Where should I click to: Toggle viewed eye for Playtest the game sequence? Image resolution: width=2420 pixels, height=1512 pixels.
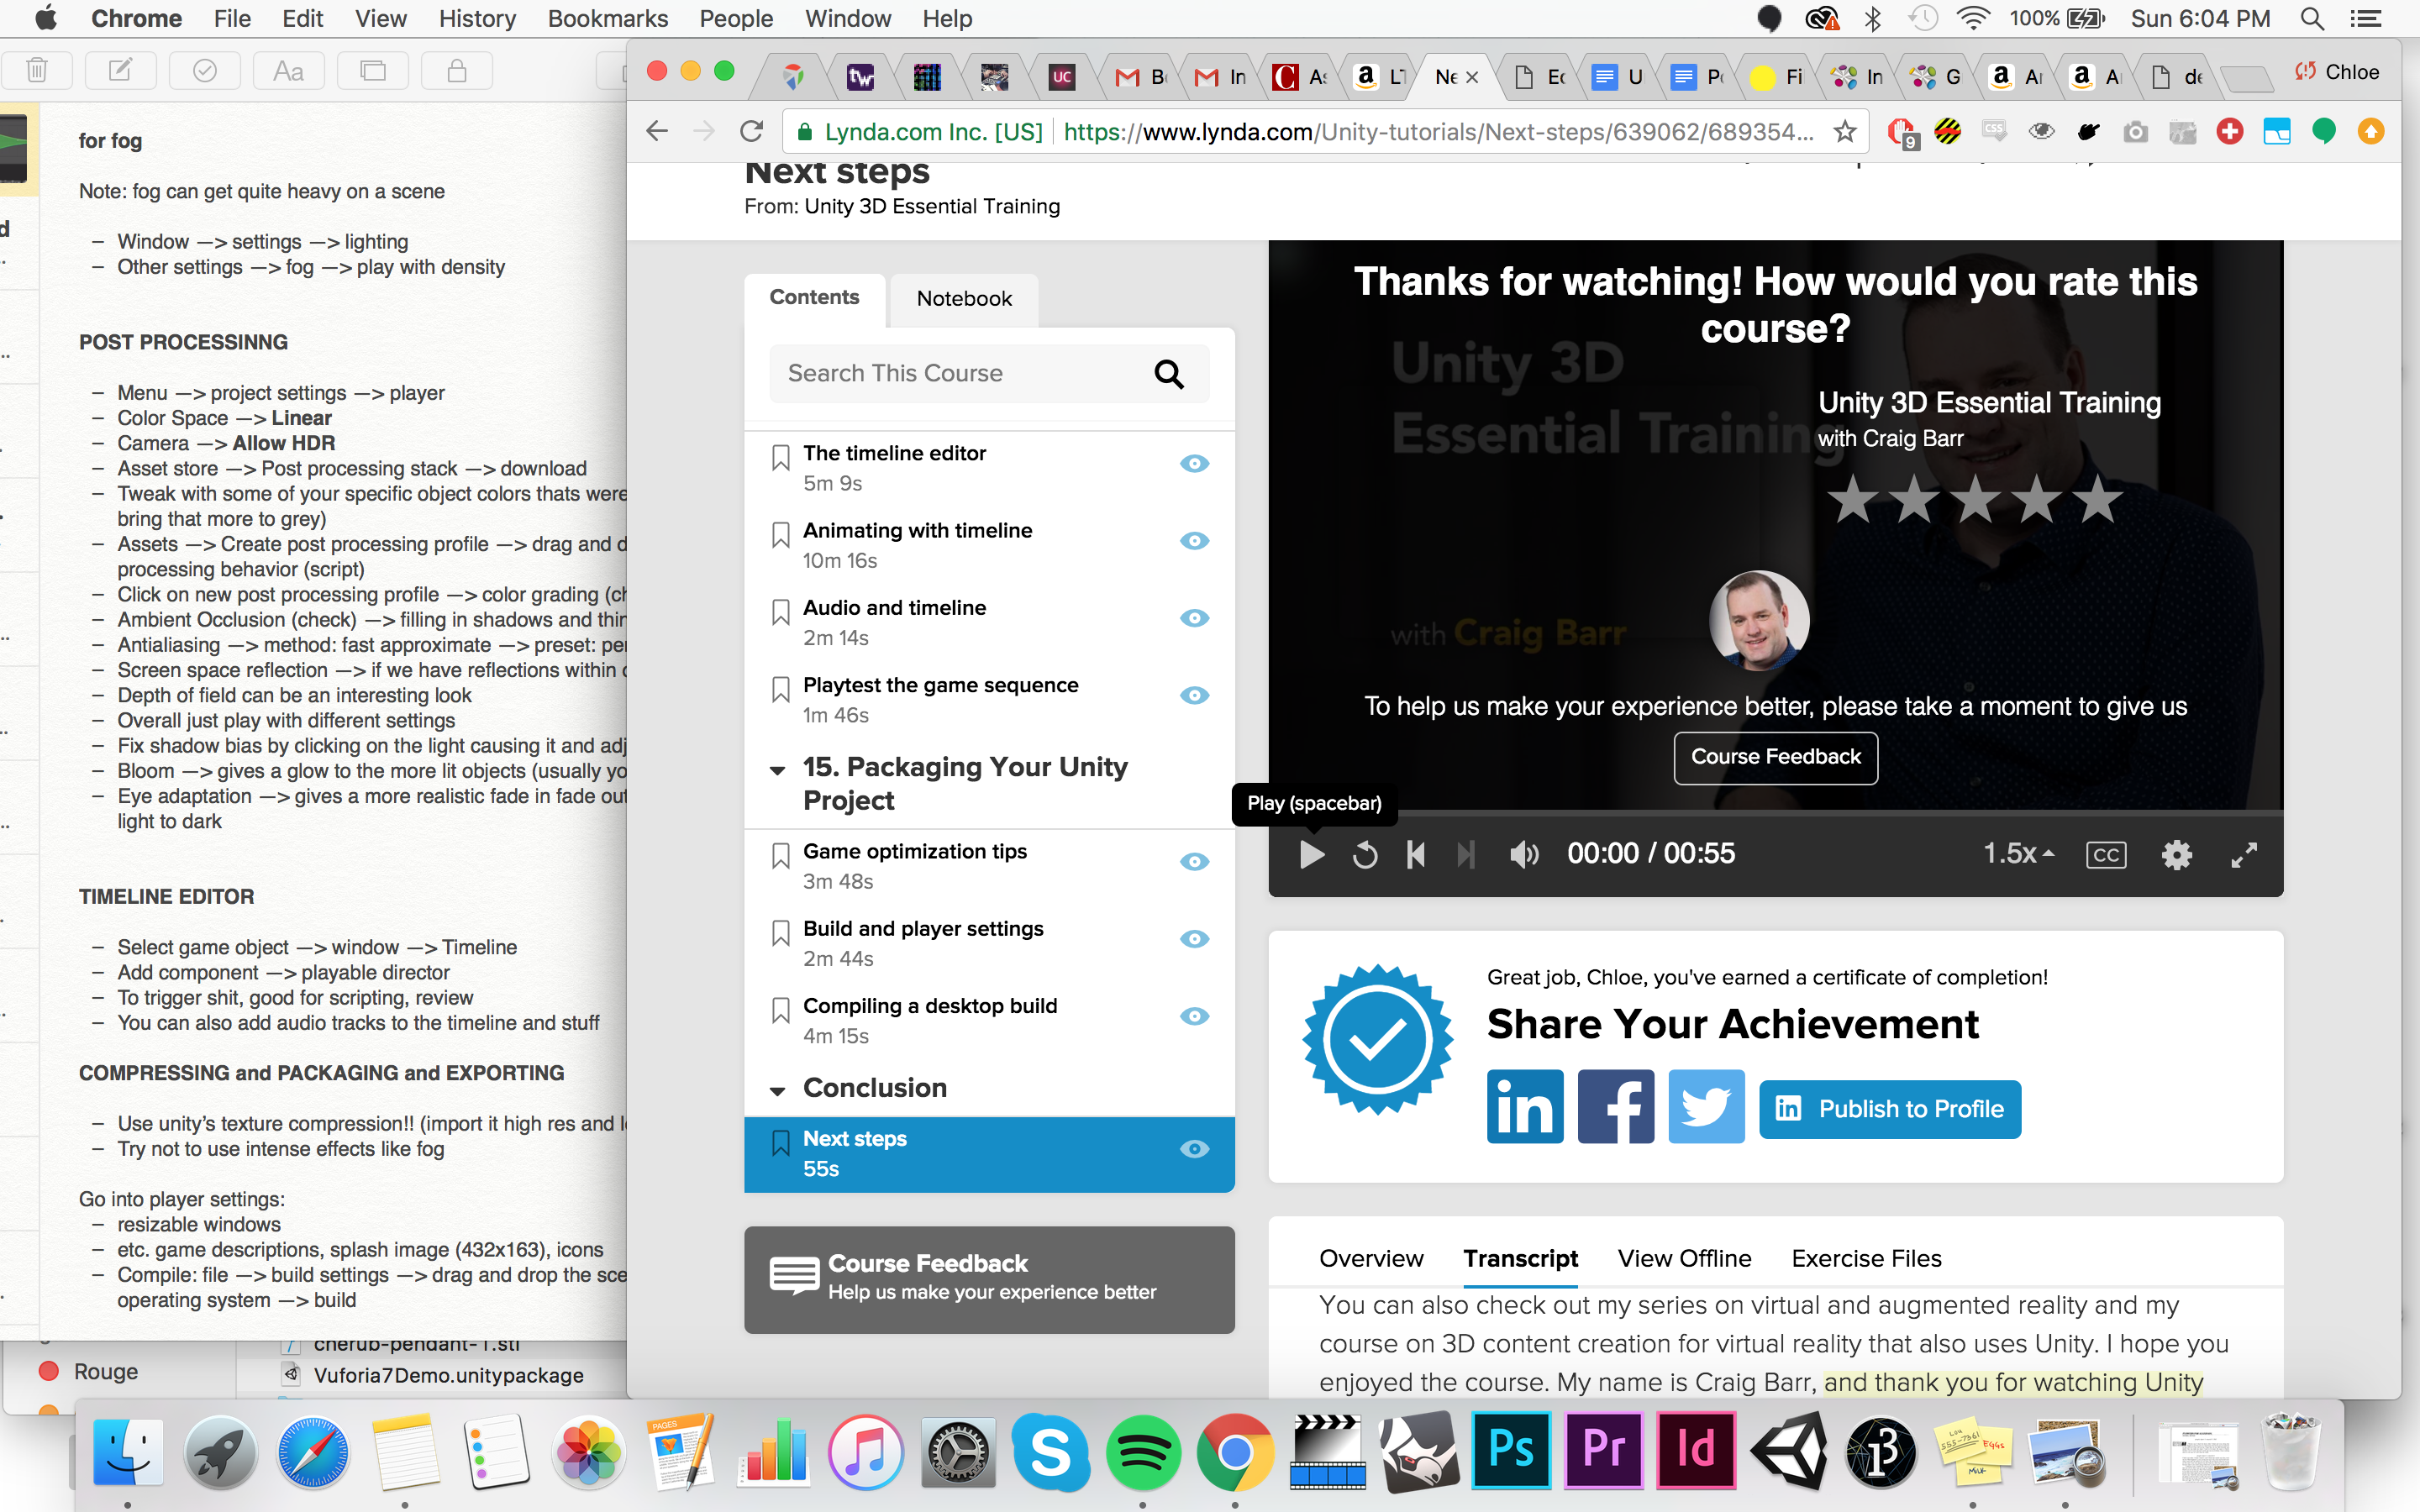point(1194,695)
